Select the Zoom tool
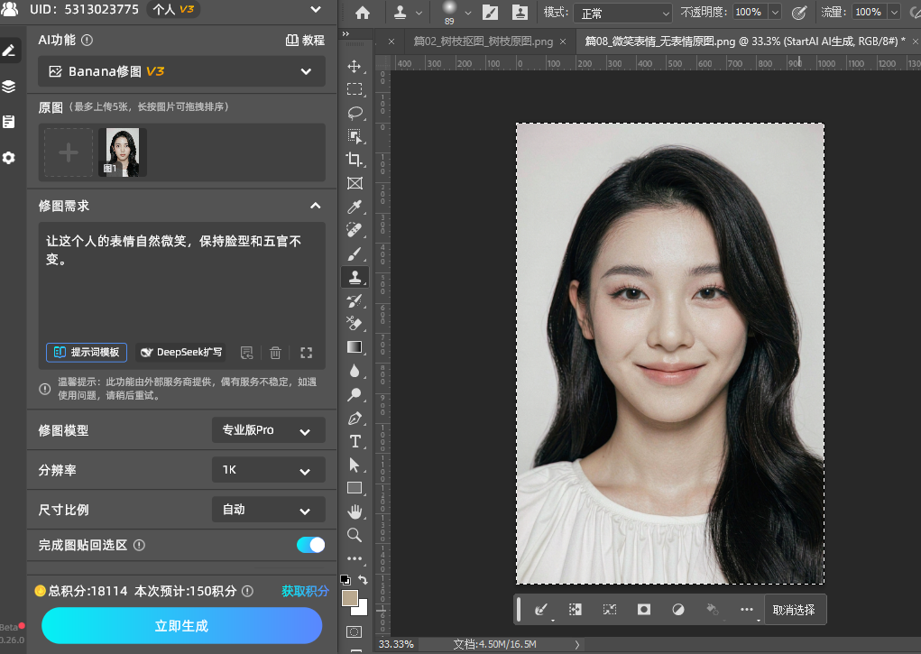 pos(355,535)
